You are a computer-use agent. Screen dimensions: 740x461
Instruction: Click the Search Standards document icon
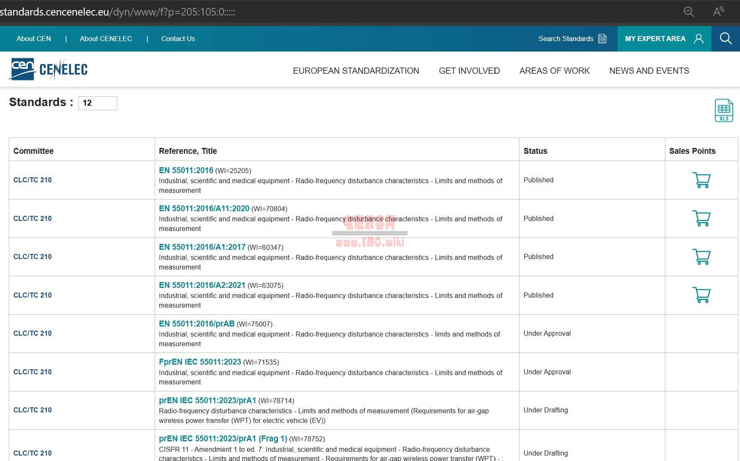[602, 39]
